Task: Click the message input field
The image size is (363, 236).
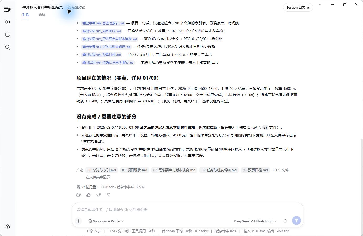Action: 188,210
